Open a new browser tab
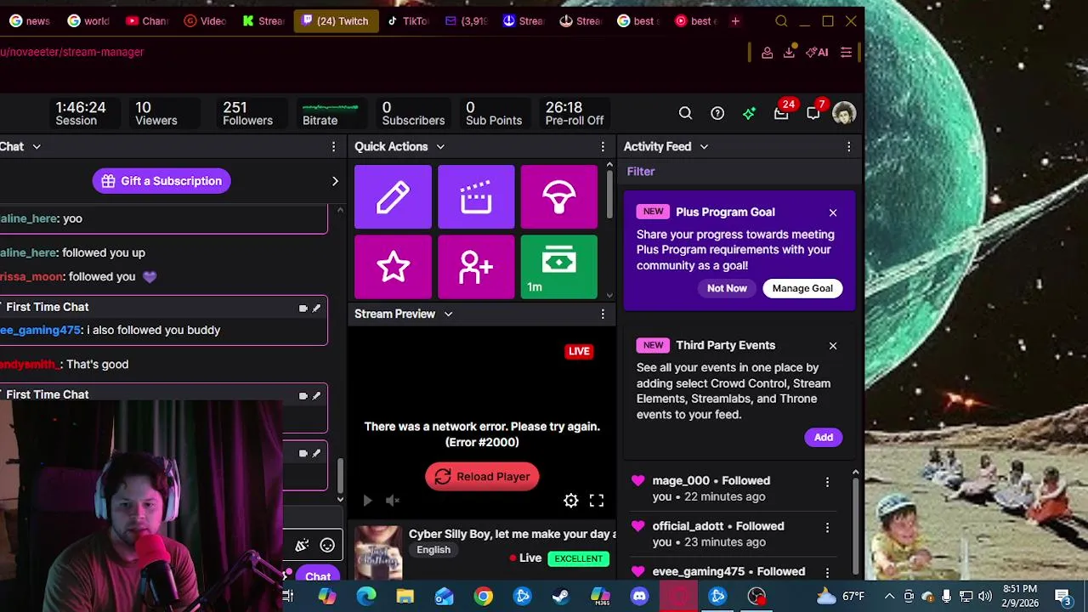 [x=735, y=21]
